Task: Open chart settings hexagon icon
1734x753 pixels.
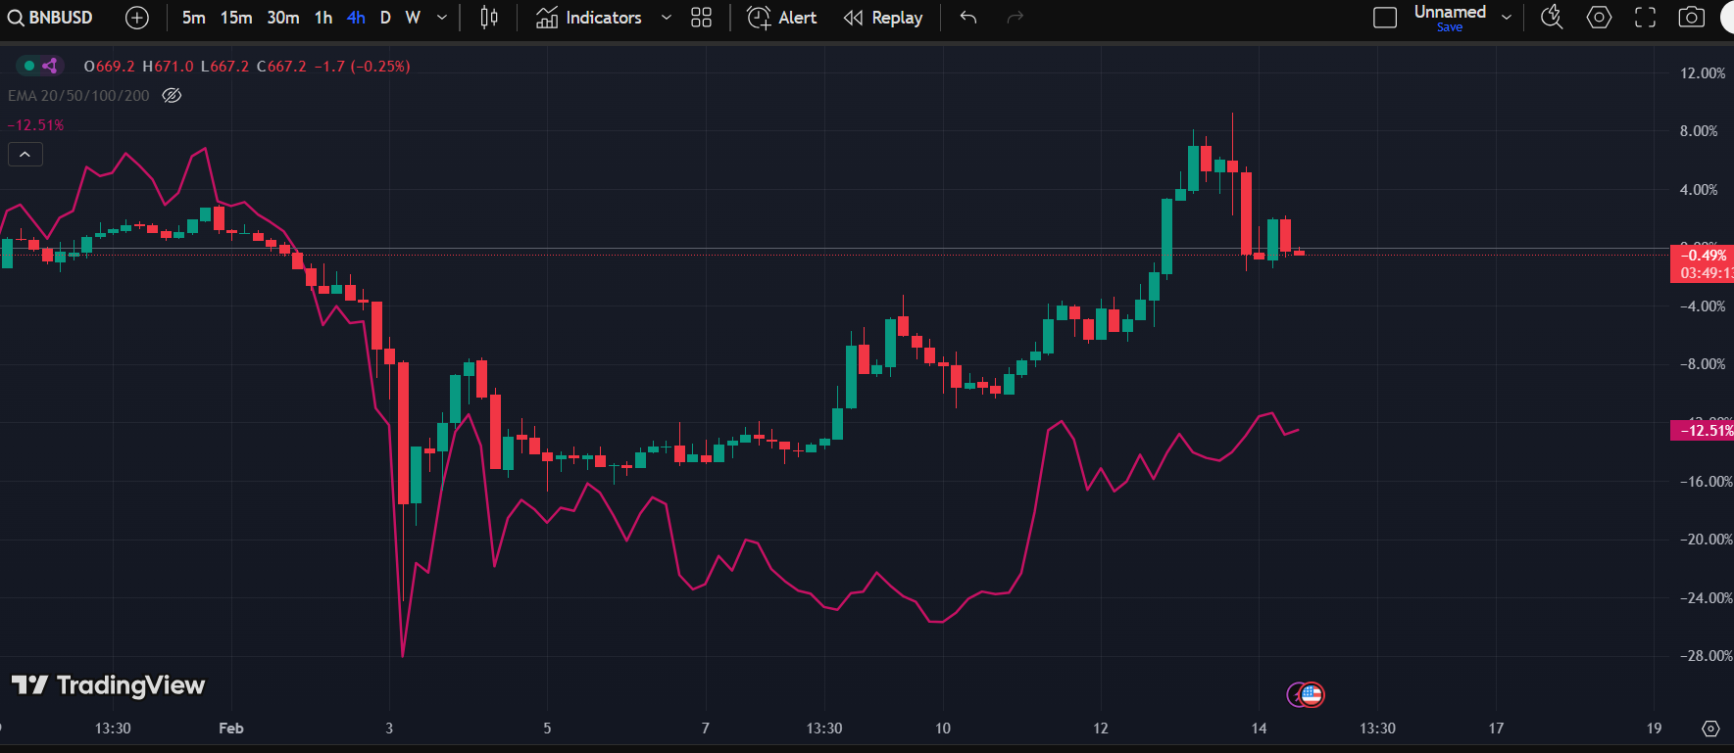Action: tap(1599, 18)
